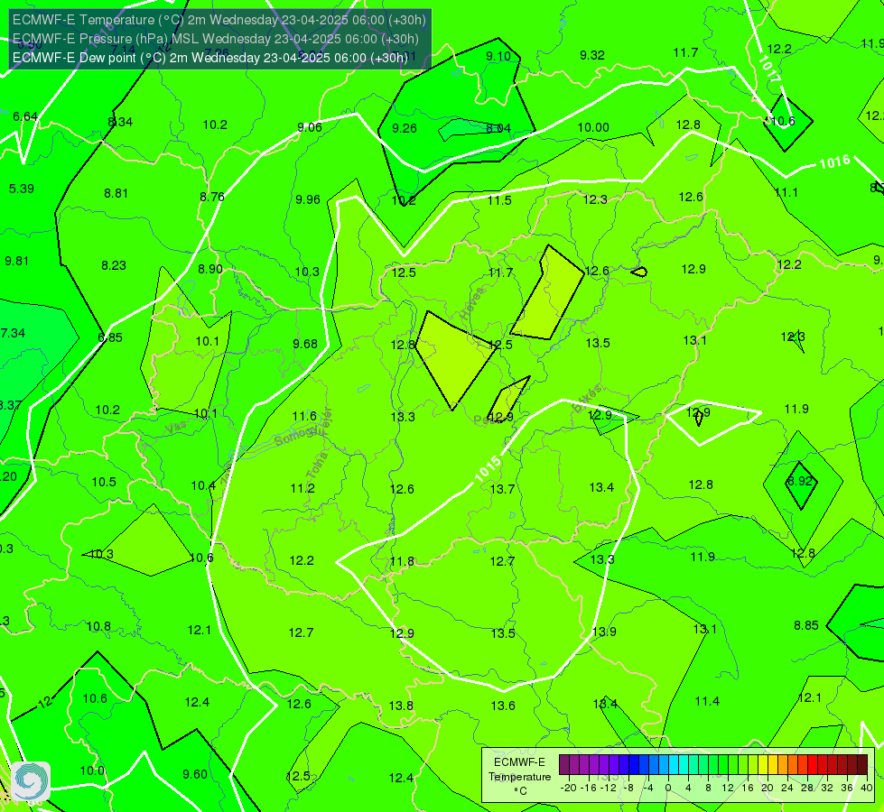
Task: Select the ECMWF-E Dew point 2m header line
Action: point(210,58)
